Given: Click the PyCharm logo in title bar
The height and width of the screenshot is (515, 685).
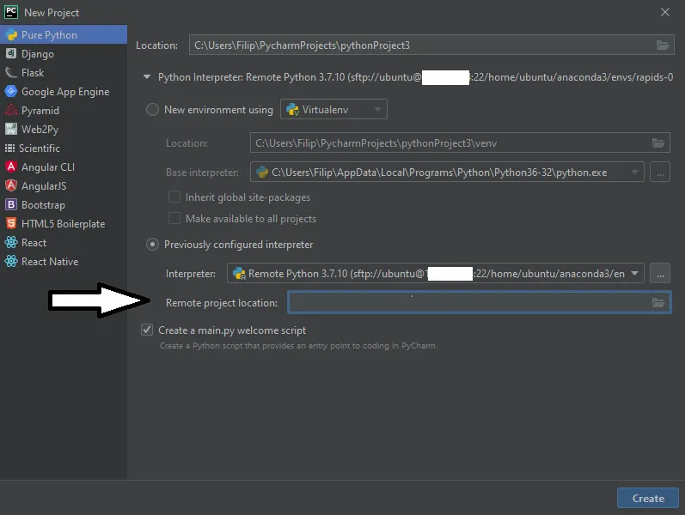Looking at the screenshot, I should pyautogui.click(x=11, y=12).
